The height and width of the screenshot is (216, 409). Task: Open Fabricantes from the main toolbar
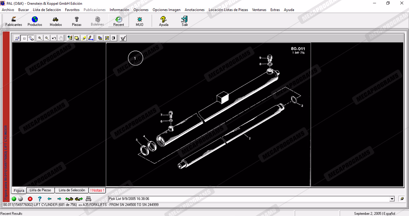(x=14, y=21)
